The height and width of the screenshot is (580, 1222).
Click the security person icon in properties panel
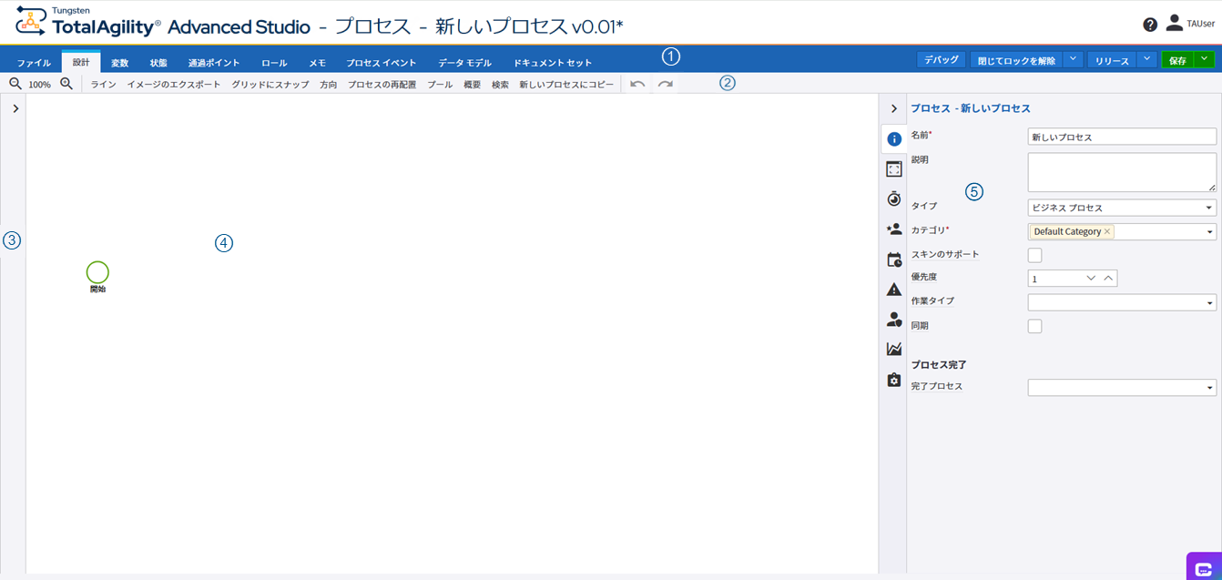(x=893, y=321)
